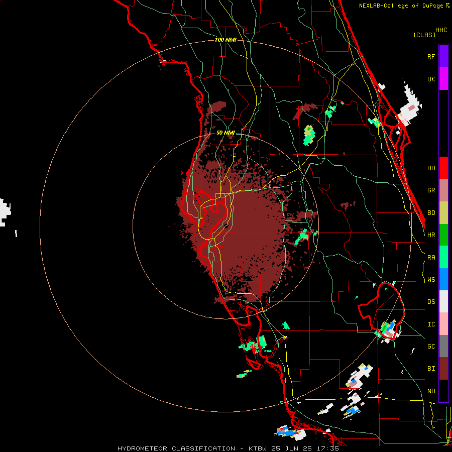Click the 'HR' legend label
The width and height of the screenshot is (452, 452).
[431, 235]
